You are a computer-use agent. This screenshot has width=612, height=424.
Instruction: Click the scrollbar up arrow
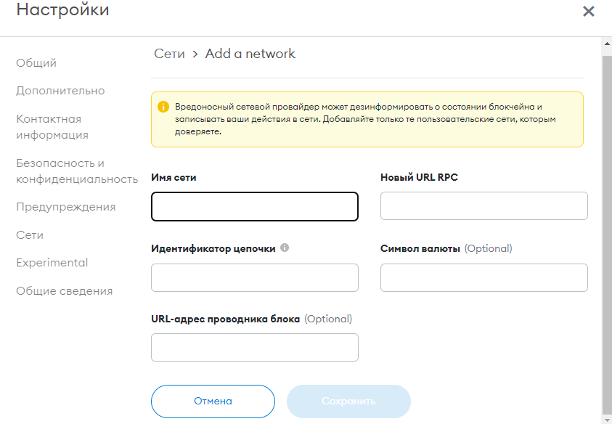coord(607,44)
